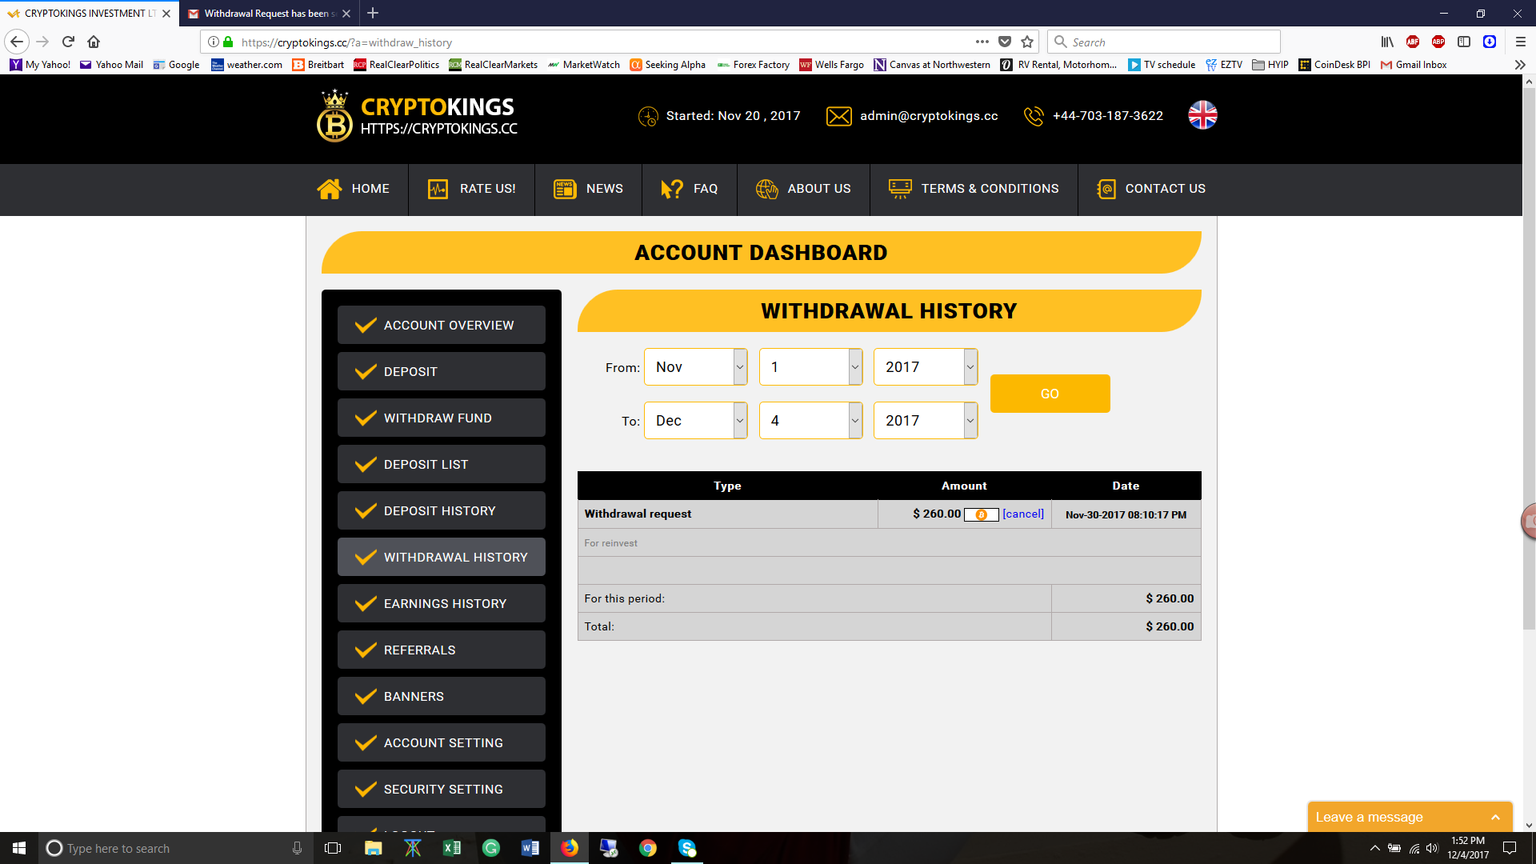Click the home icon in site navigation

[329, 189]
